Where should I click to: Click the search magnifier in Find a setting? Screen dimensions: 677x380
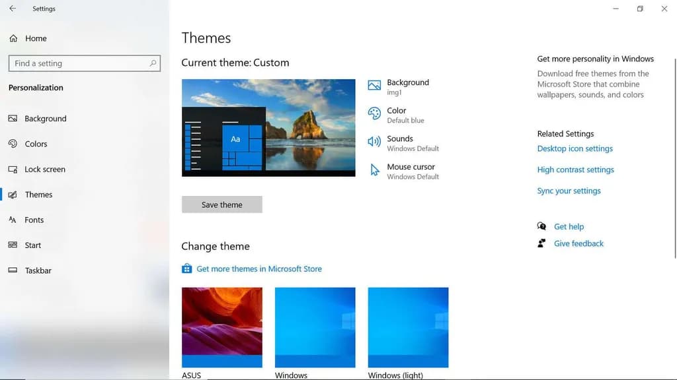(153, 63)
